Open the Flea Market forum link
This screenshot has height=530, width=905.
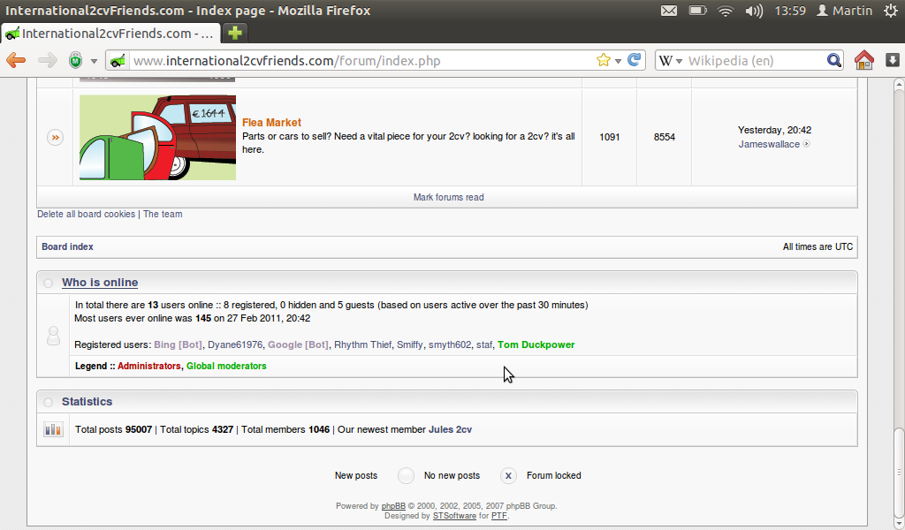pyautogui.click(x=271, y=122)
